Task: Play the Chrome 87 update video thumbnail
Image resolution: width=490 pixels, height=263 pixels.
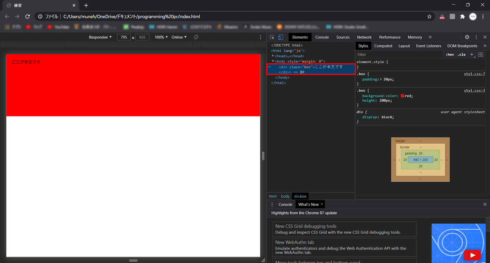Action: [472, 255]
